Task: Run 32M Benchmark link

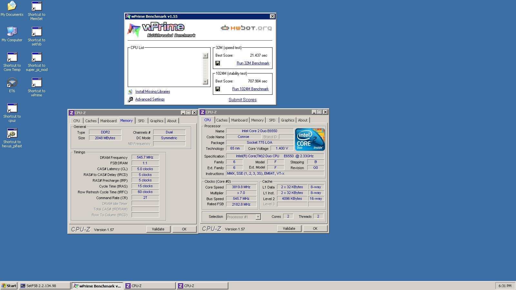Action: 253,63
